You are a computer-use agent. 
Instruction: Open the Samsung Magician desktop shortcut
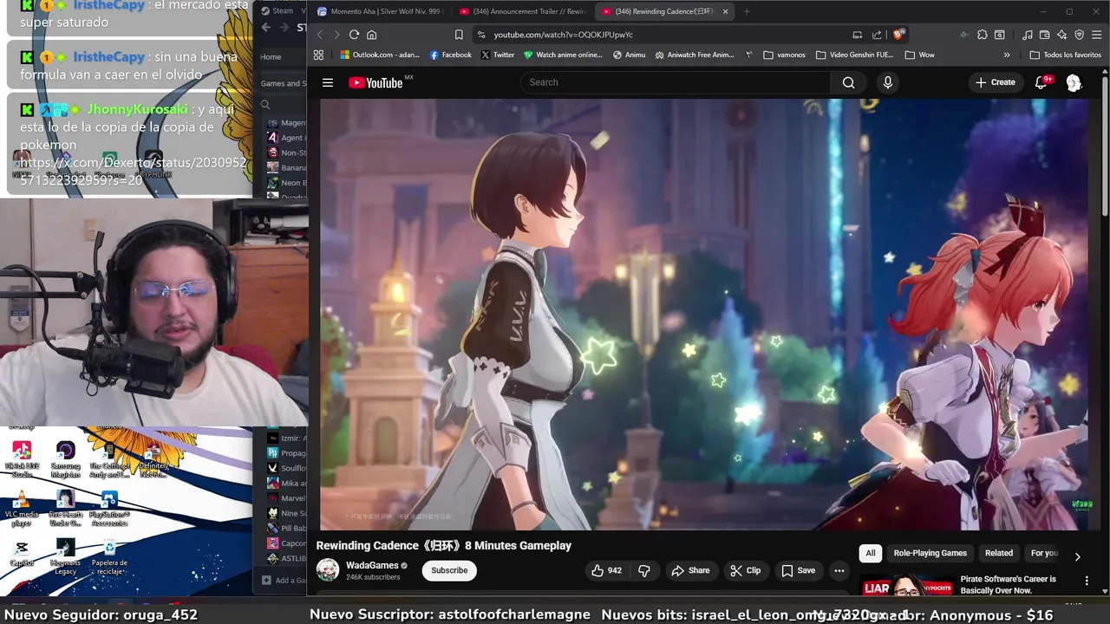(x=65, y=459)
